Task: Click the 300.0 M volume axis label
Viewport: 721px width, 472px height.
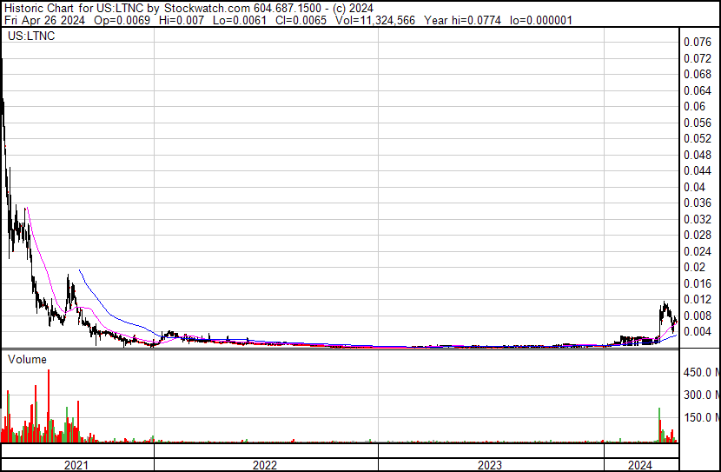Action: point(702,395)
